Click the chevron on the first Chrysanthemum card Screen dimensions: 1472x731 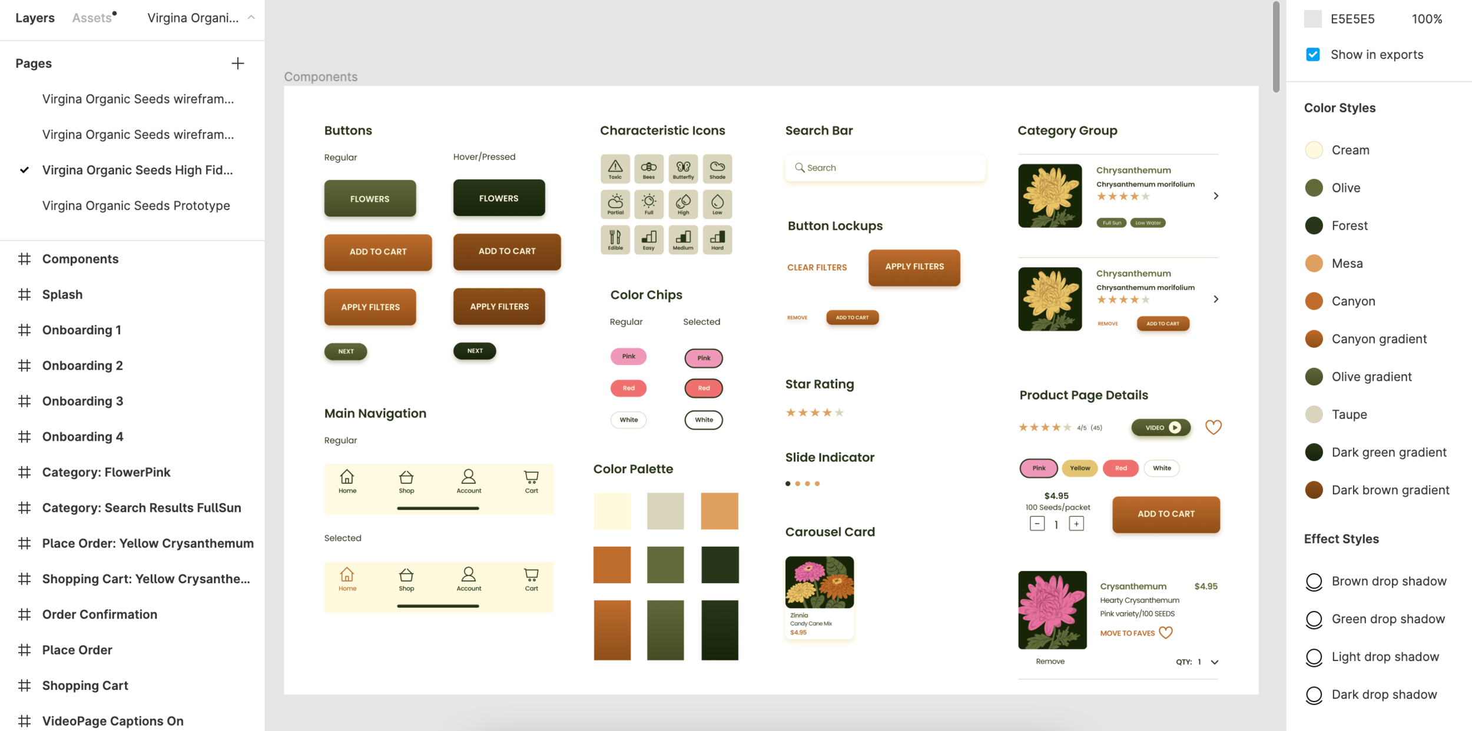1215,196
